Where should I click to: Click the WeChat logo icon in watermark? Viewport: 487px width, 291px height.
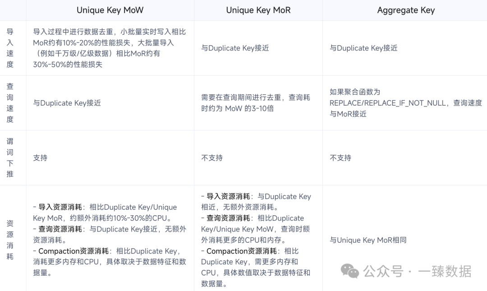pyautogui.click(x=350, y=271)
